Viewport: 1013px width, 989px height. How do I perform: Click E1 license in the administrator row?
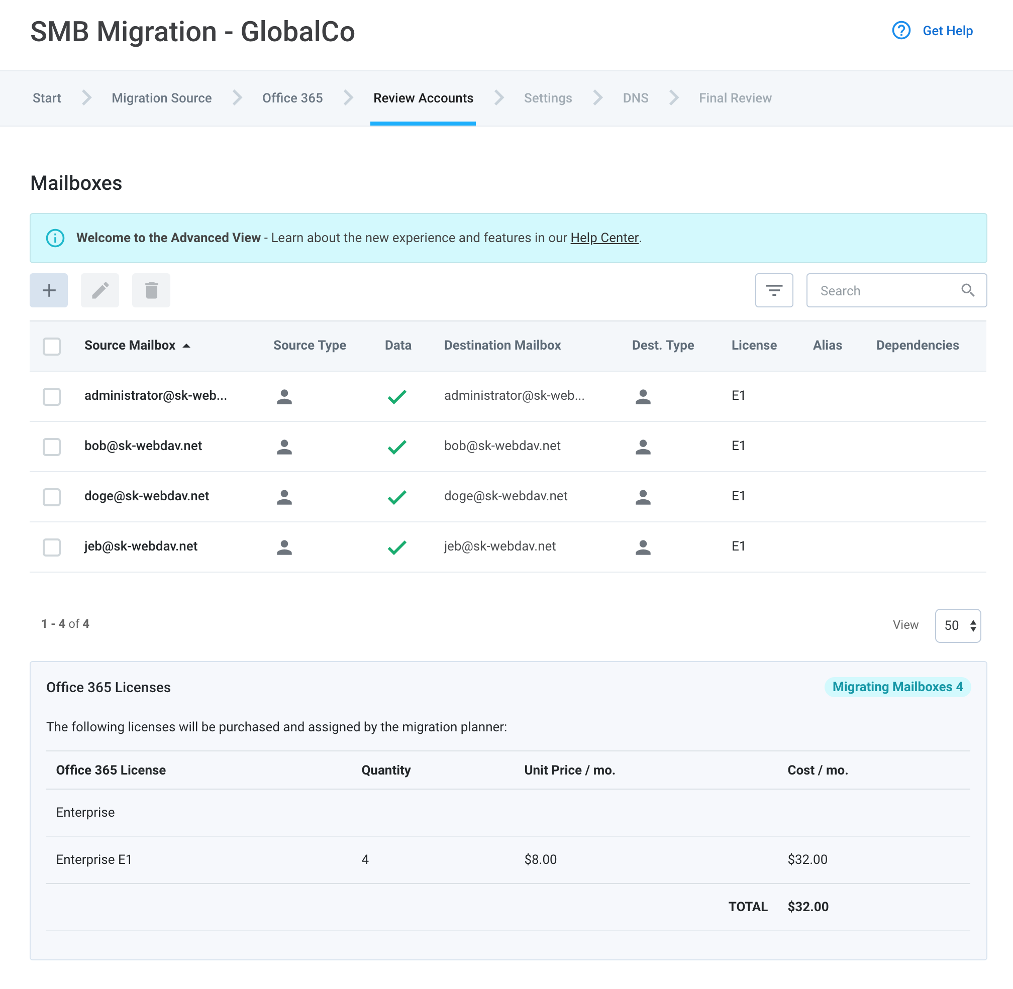coord(738,396)
